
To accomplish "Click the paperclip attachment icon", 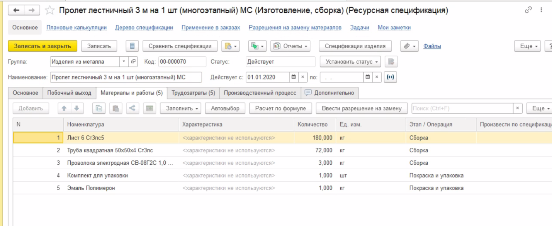I will [x=407, y=46].
